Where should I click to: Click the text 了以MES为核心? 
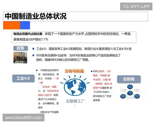[x=101, y=92]
